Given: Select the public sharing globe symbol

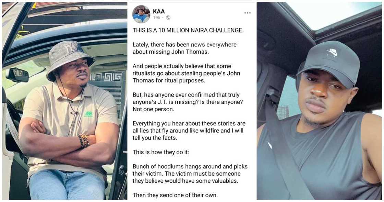Looking at the screenshot, I should 168,18.
